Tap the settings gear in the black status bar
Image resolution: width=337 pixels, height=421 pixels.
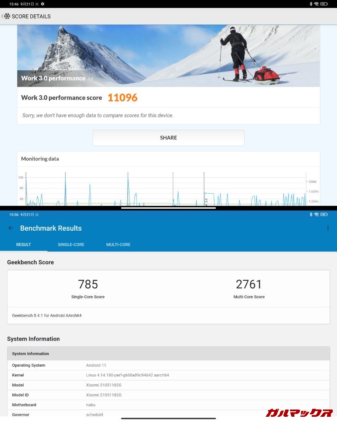coord(43,4)
